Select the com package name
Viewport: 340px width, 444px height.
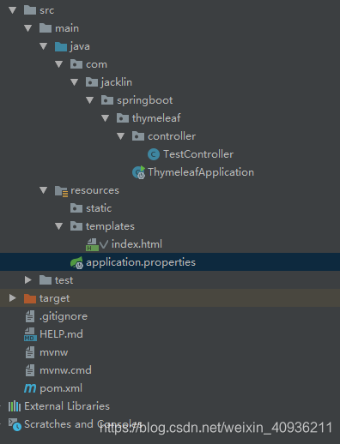96,64
